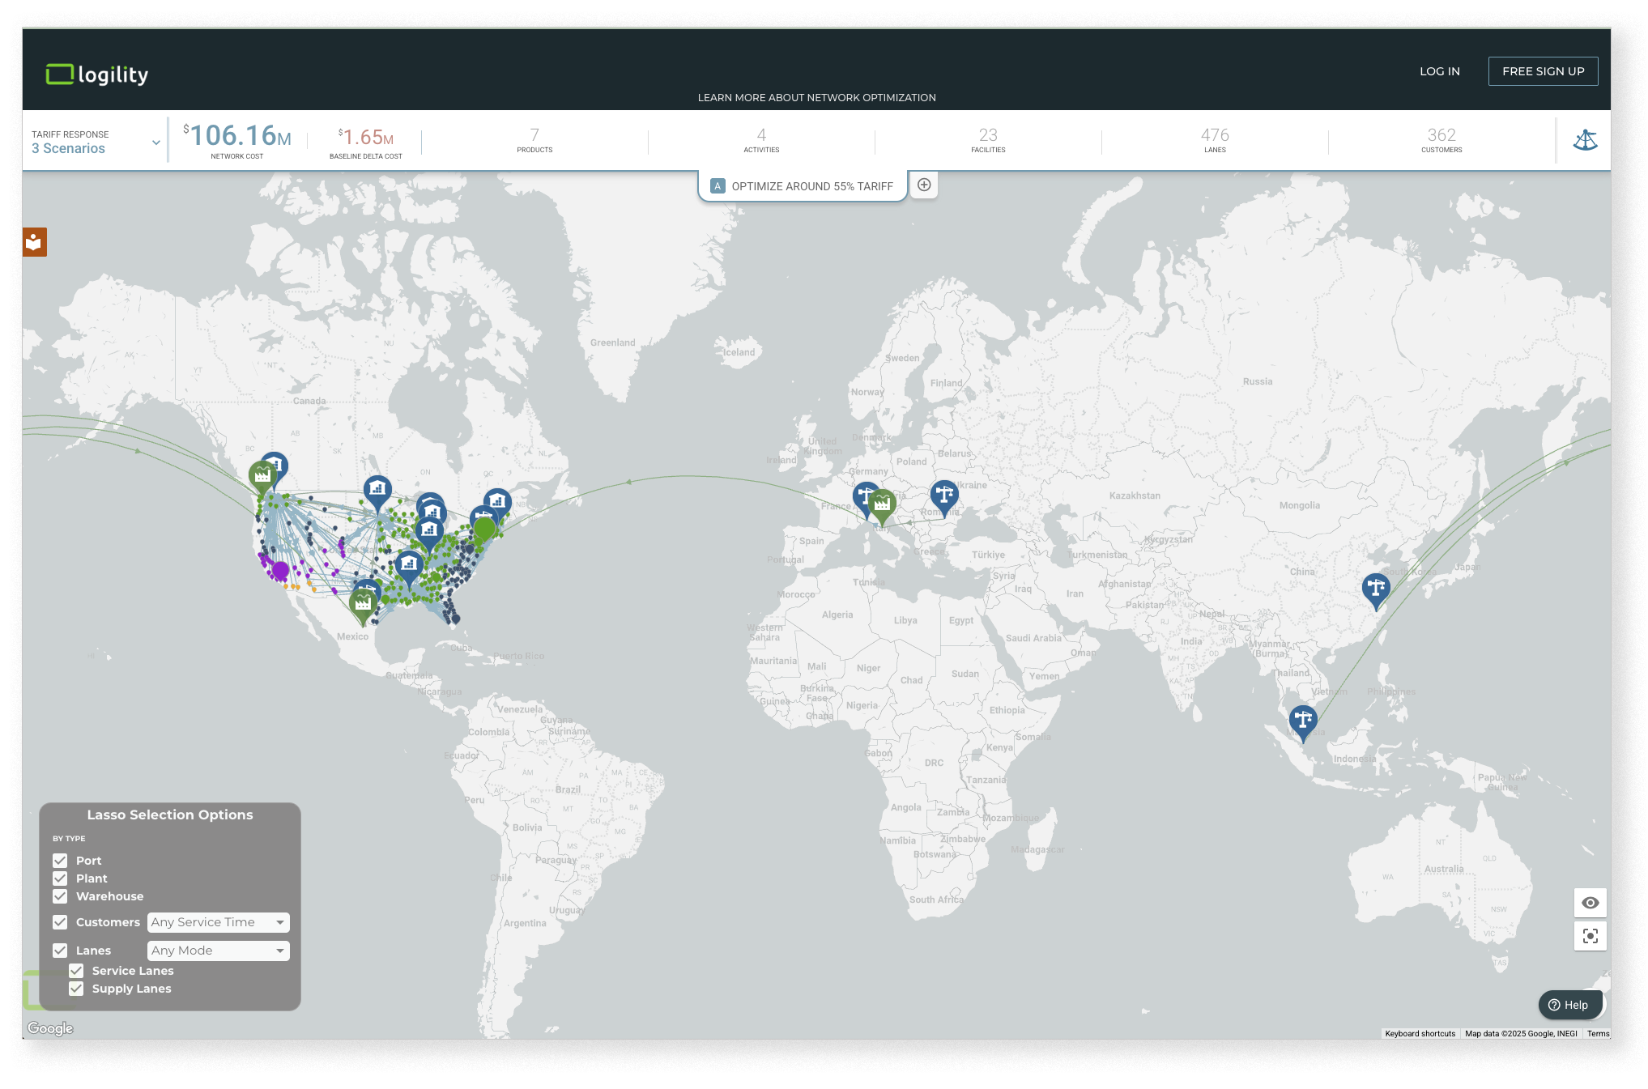Click the Free Sign Up button
The height and width of the screenshot is (1089, 1648).
(1543, 71)
